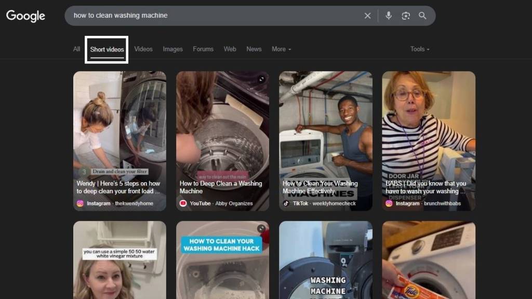This screenshot has height=299, width=532.
Task: Click the TikTok icon on weeklyhomecheck video
Action: pyautogui.click(x=286, y=203)
